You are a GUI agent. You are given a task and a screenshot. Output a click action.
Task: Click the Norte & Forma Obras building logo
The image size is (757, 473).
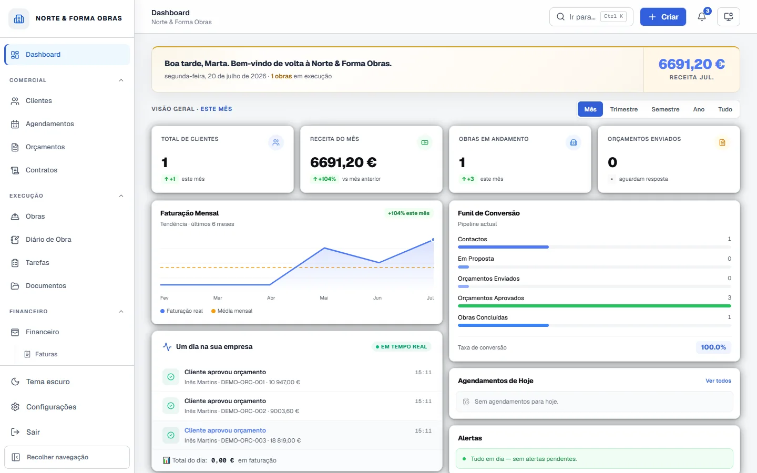tap(19, 18)
